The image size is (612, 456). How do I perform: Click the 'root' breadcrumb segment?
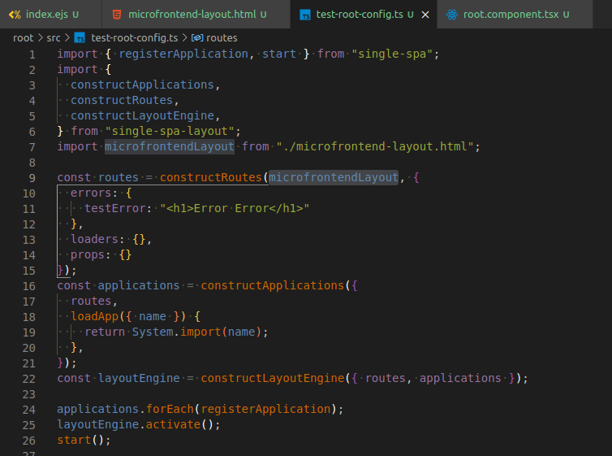24,38
